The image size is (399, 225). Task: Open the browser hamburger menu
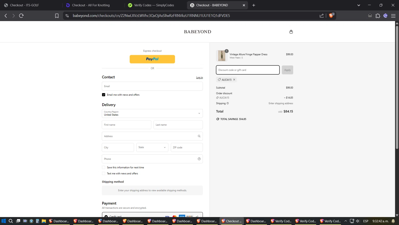tap(393, 16)
